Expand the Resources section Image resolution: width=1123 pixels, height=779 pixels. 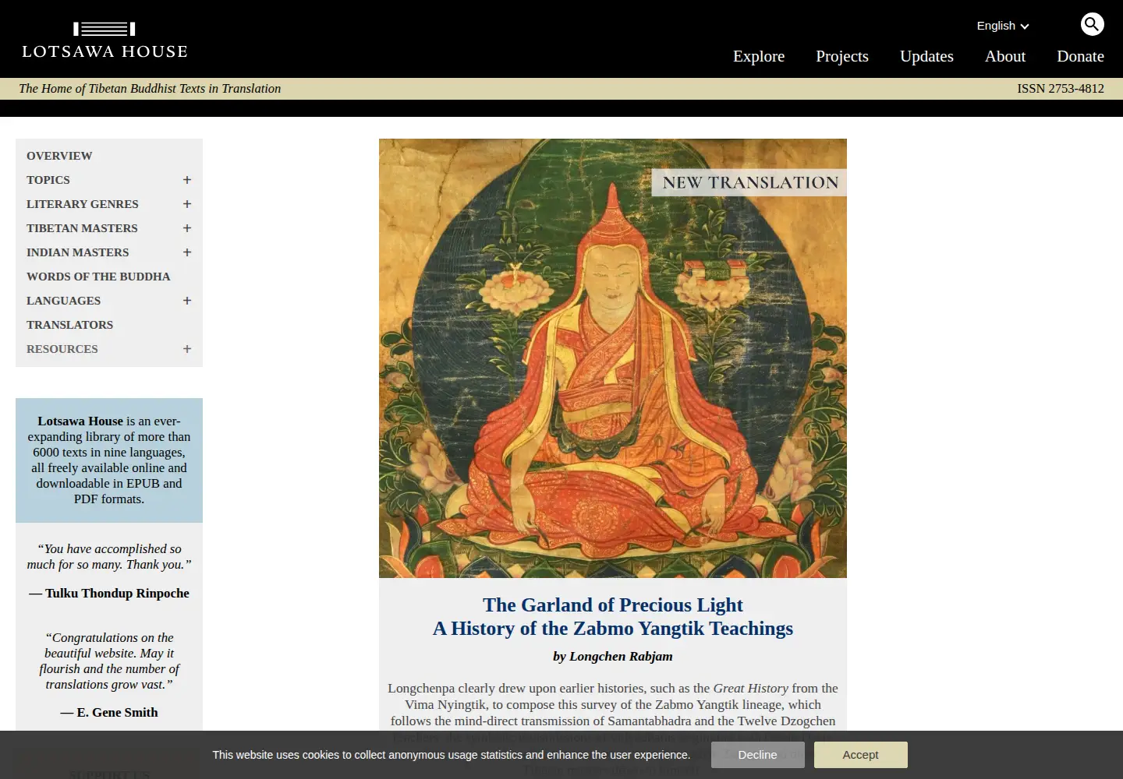[187, 349]
